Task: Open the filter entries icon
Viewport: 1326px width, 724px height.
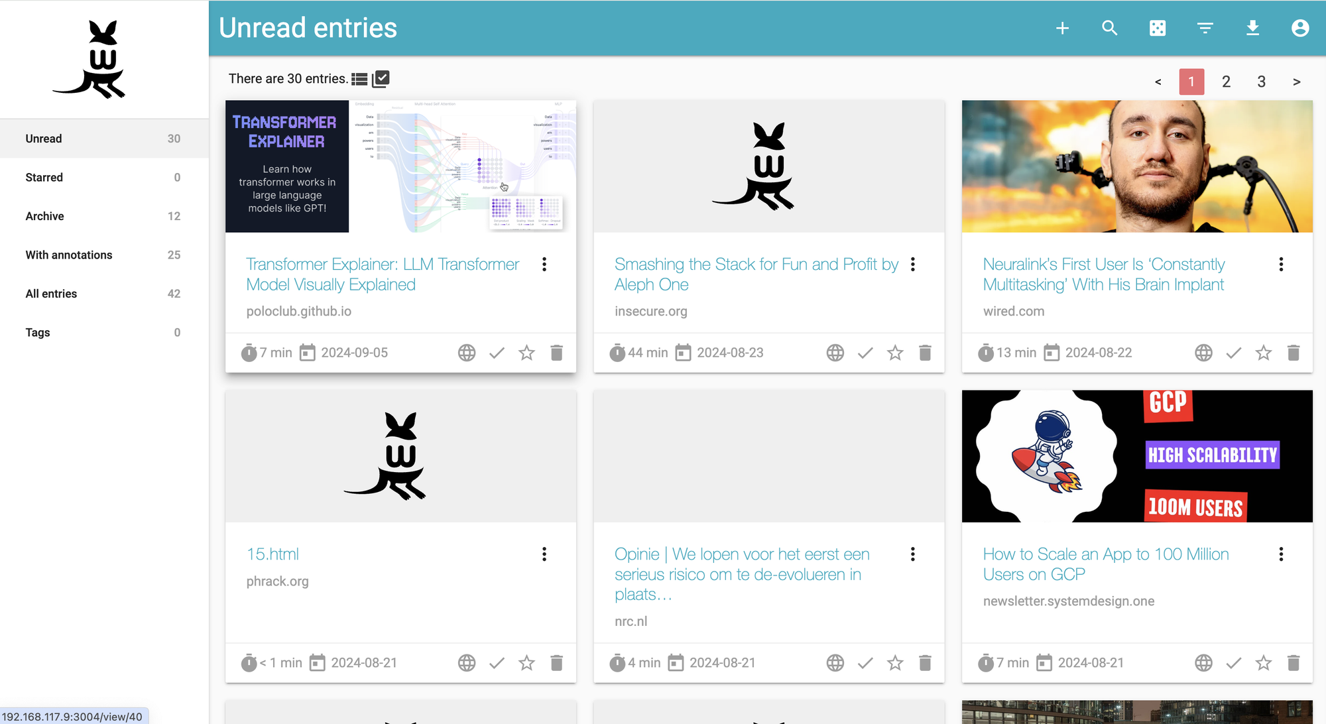Action: click(1205, 28)
